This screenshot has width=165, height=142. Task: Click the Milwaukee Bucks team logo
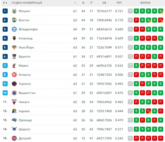click(14, 11)
